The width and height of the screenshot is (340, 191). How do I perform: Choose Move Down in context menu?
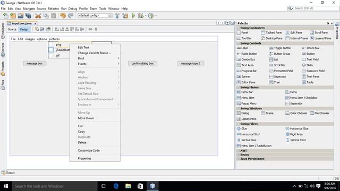pyautogui.click(x=95, y=118)
